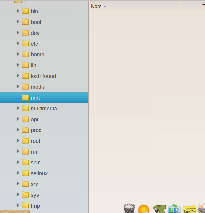Expand the selinux folder arrow
205x213 pixels.
point(18,173)
